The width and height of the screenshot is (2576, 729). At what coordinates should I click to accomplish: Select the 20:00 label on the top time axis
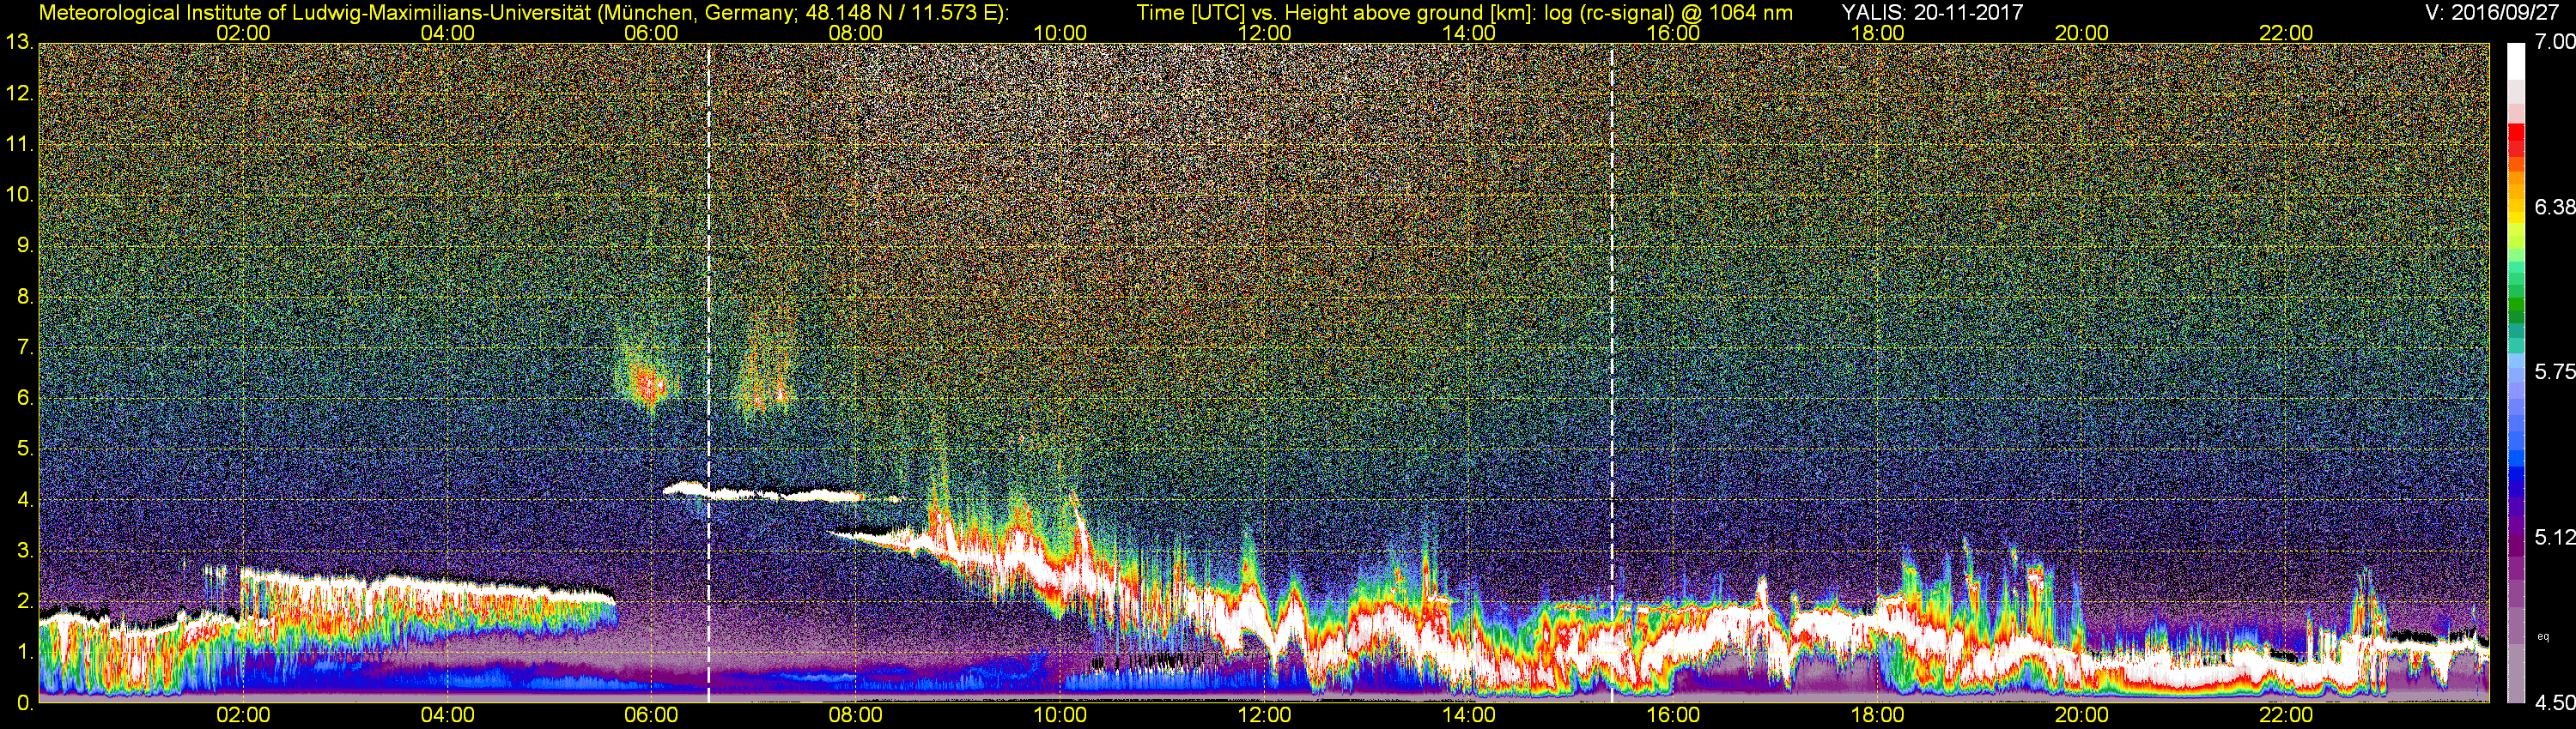tap(2082, 33)
